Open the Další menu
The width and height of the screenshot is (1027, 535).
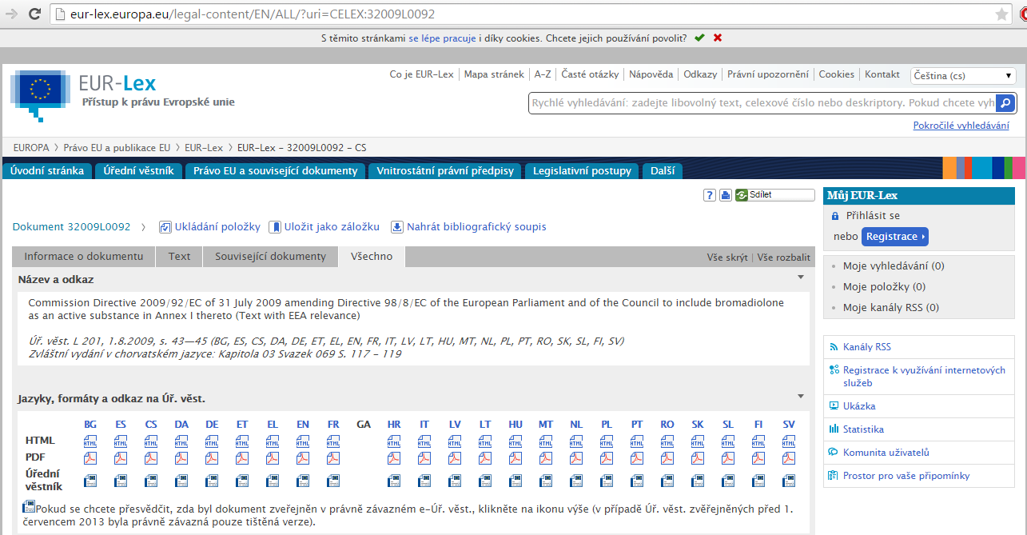point(663,170)
